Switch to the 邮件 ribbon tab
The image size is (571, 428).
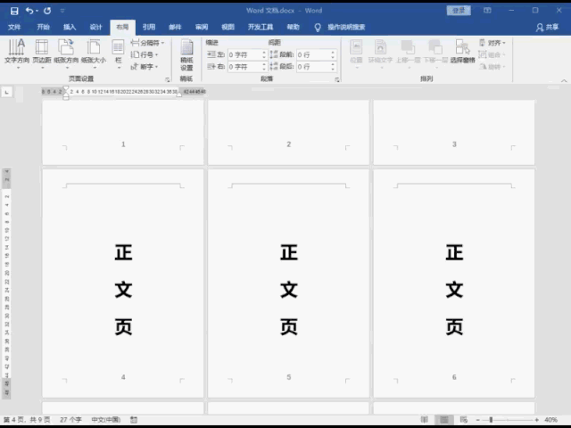175,27
